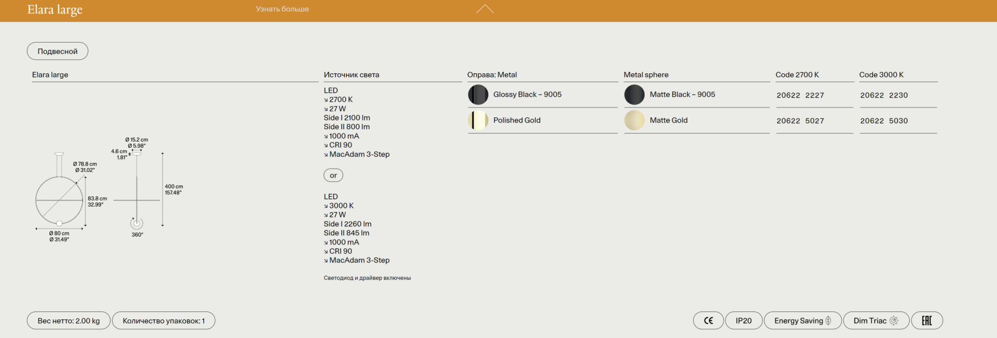The image size is (997, 338).
Task: Collapse the panel with the up chevron
Action: click(x=484, y=9)
